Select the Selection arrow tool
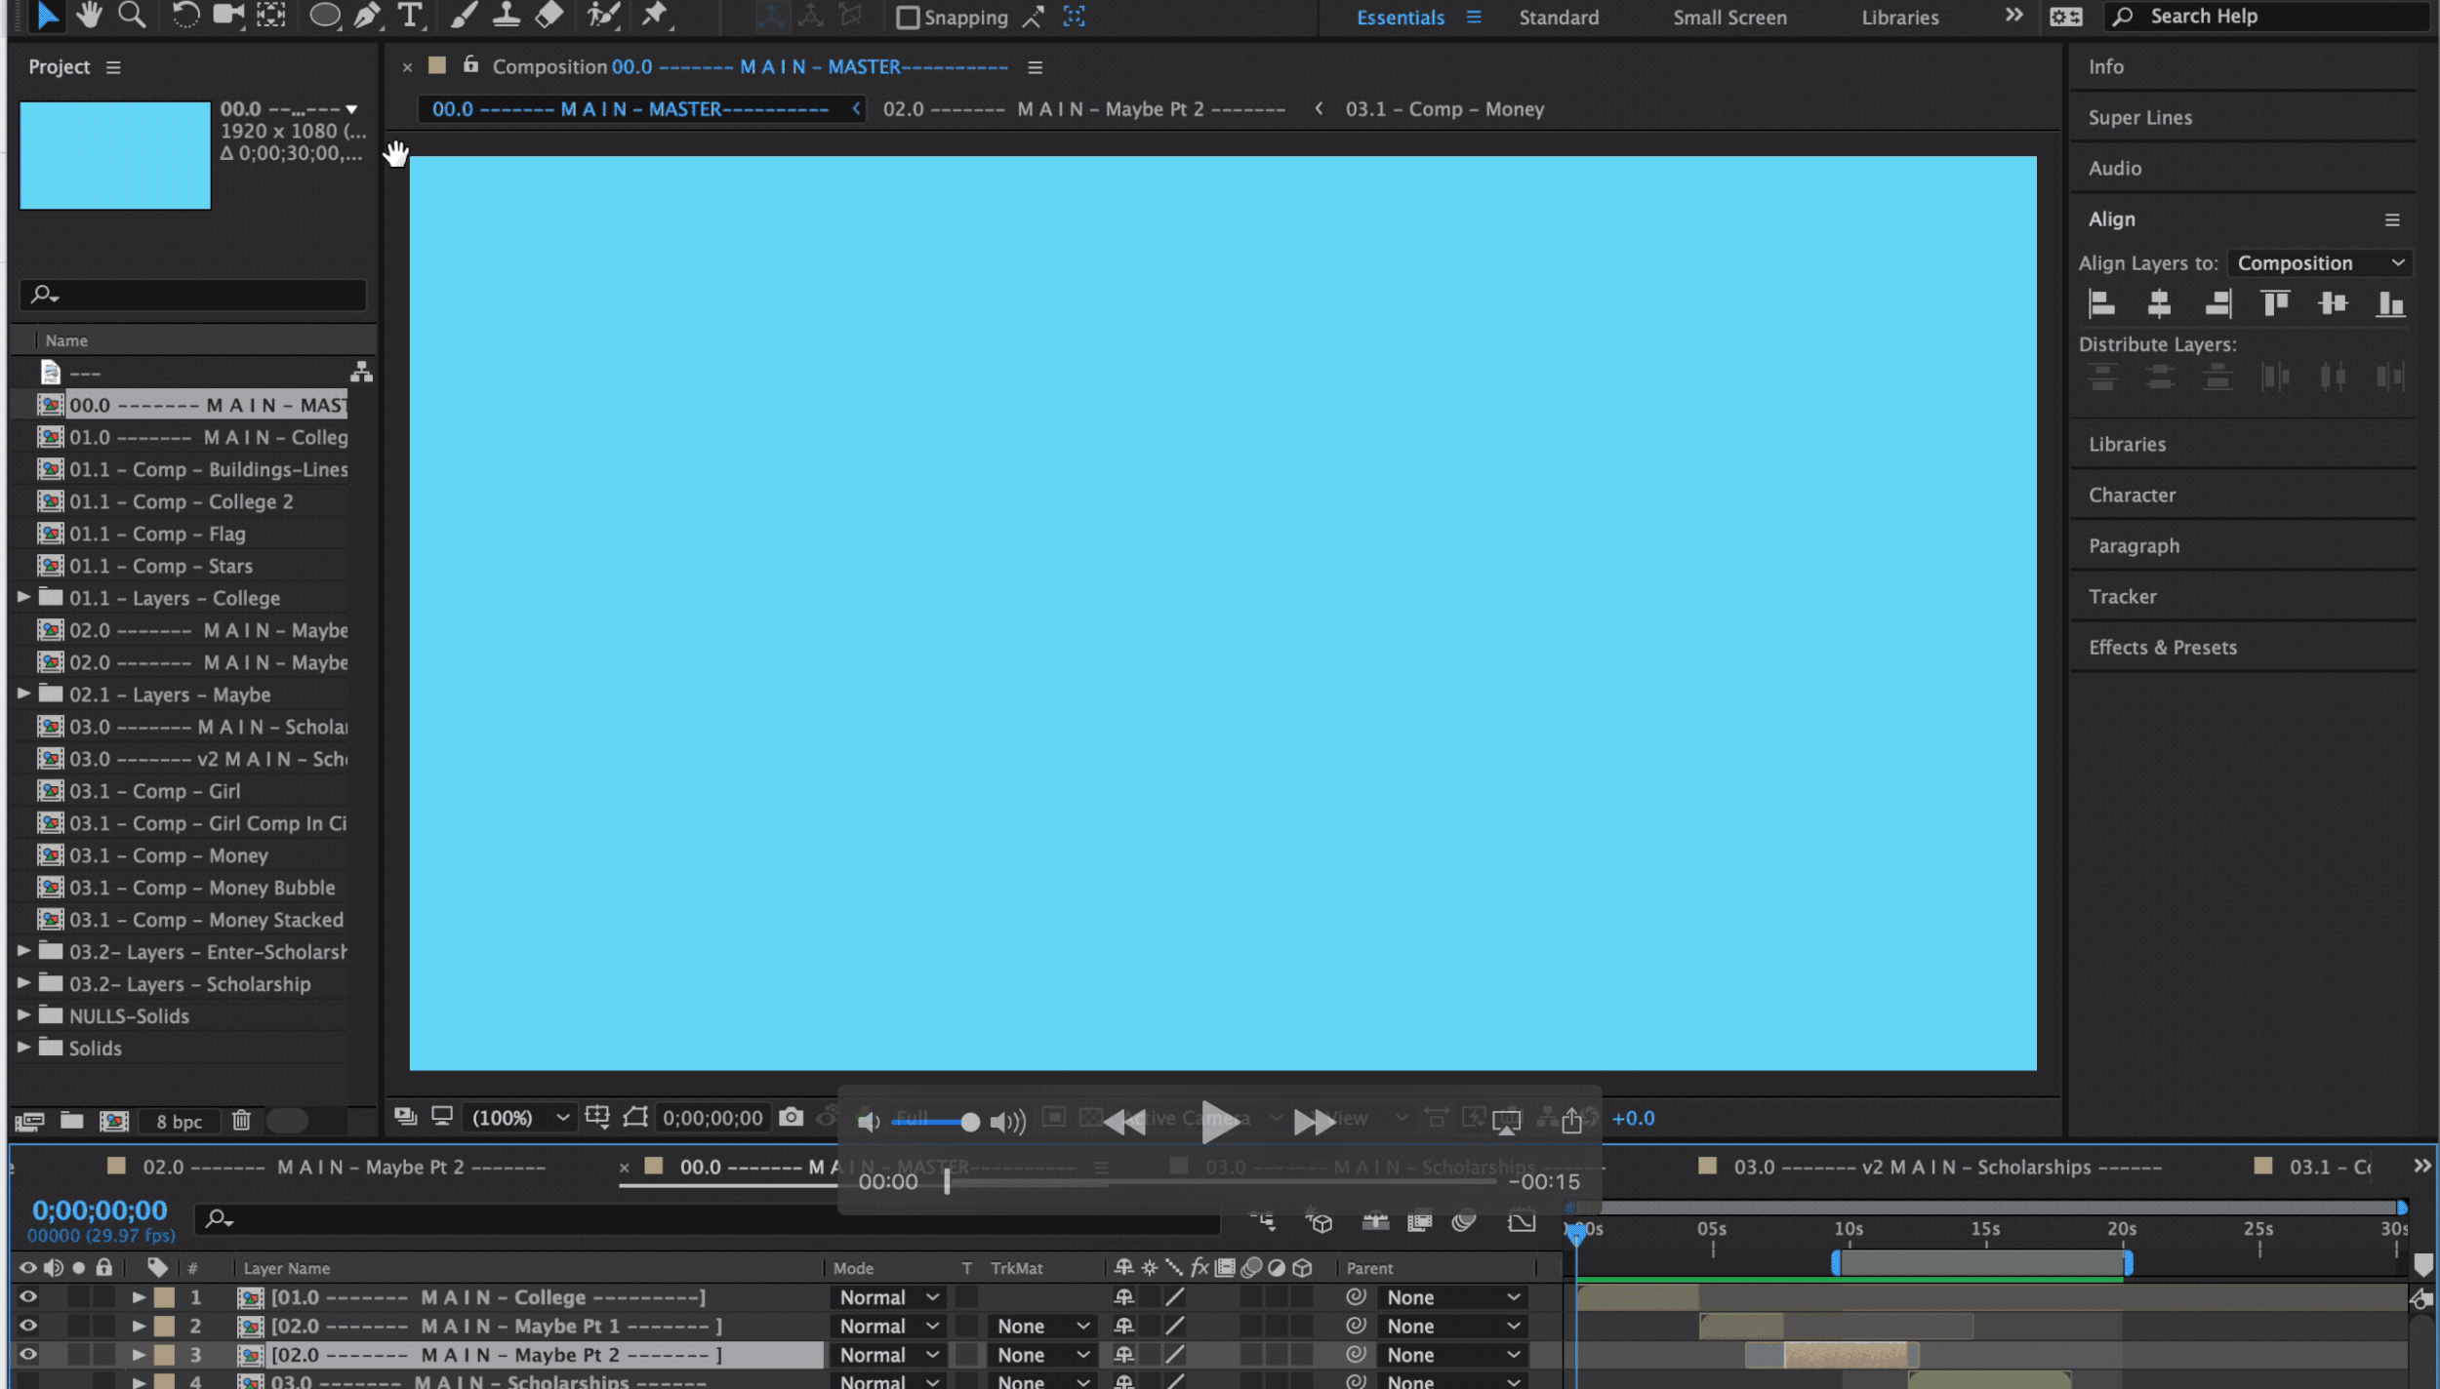2440x1389 pixels. point(47,15)
